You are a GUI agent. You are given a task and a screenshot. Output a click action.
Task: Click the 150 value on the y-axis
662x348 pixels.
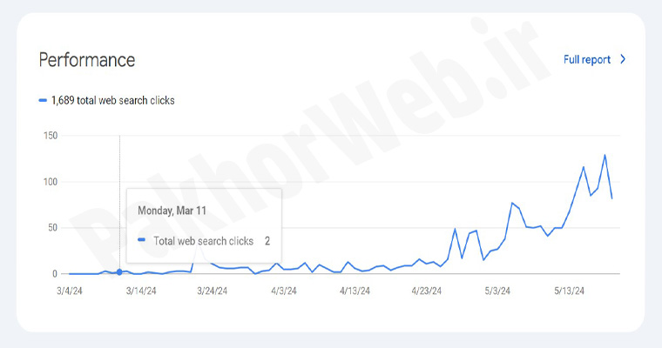tap(50, 136)
